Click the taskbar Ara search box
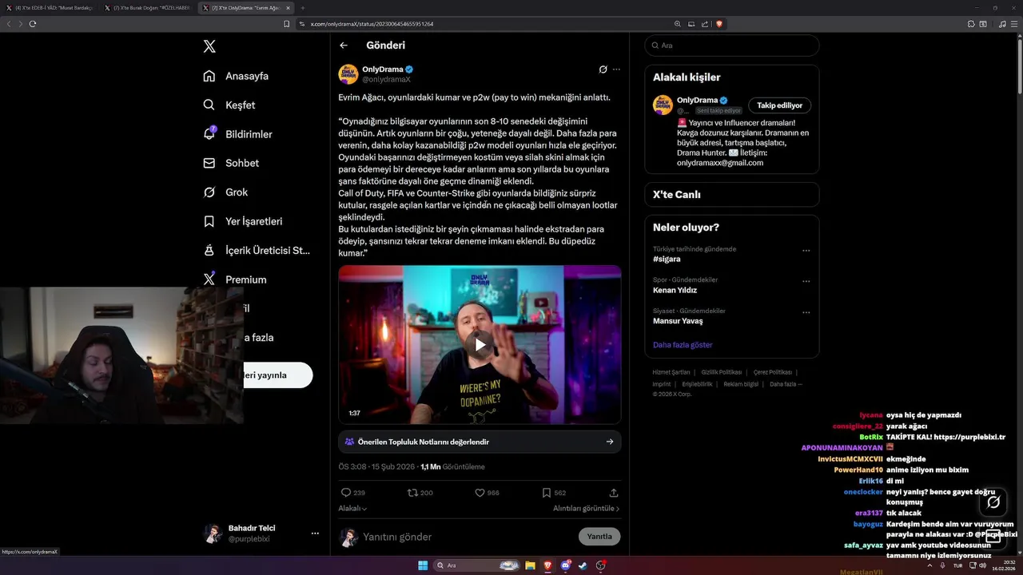 [x=477, y=565]
